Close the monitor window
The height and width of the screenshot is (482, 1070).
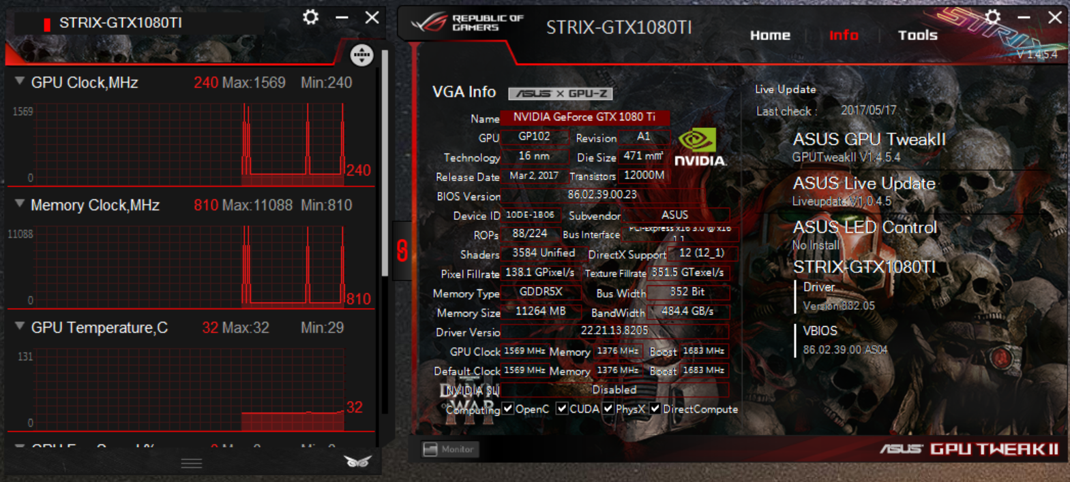(x=372, y=17)
